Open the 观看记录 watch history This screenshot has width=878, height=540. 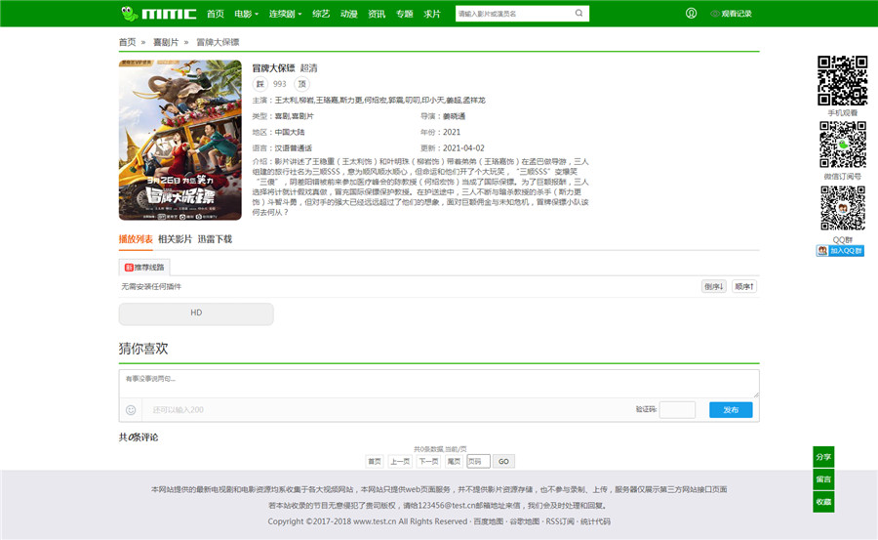pyautogui.click(x=732, y=14)
